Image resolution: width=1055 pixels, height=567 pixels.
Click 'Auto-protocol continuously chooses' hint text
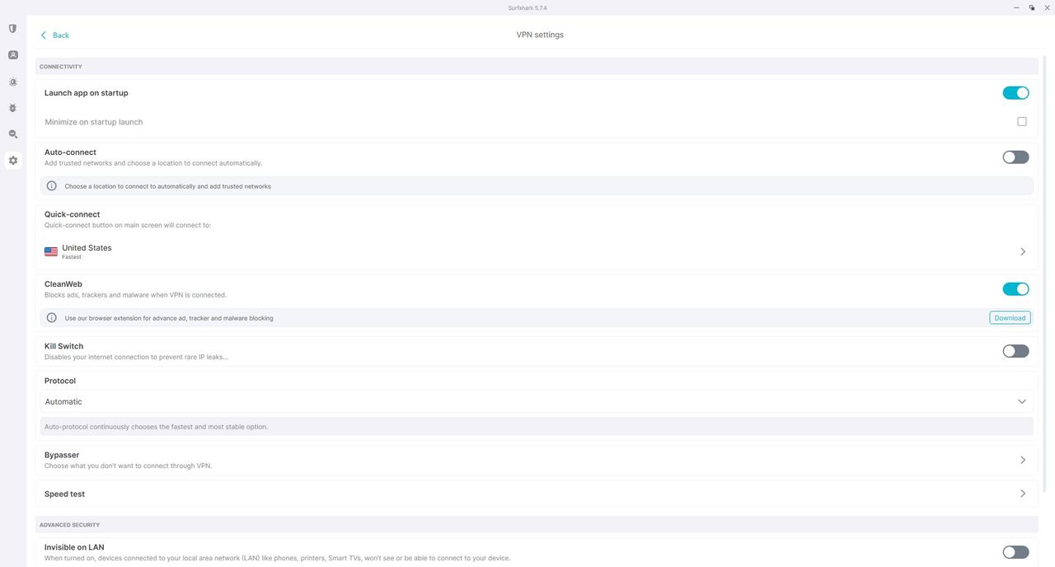[x=156, y=427]
